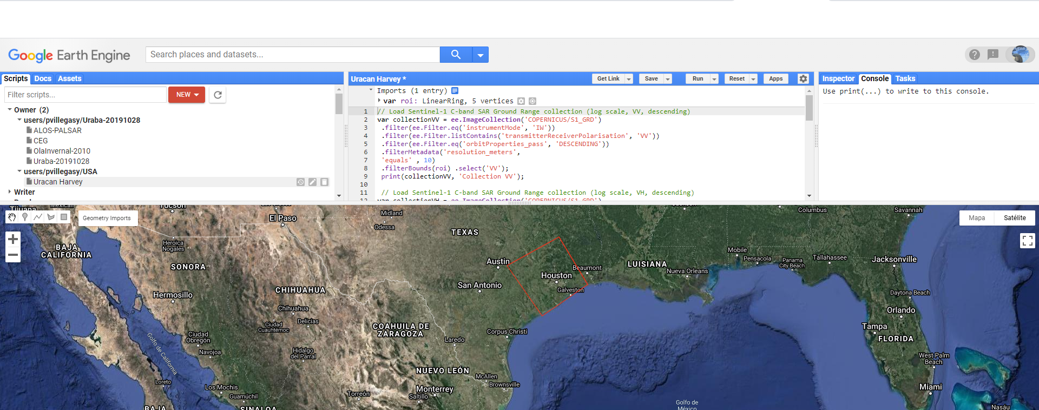The width and height of the screenshot is (1039, 410).
Task: Open the Uraba-20191028 script file
Action: coord(61,161)
